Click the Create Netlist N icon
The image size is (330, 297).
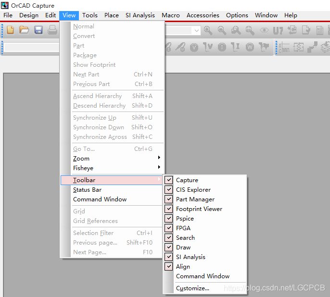pos(320,30)
